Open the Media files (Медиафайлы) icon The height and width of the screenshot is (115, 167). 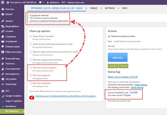pos(3,26)
